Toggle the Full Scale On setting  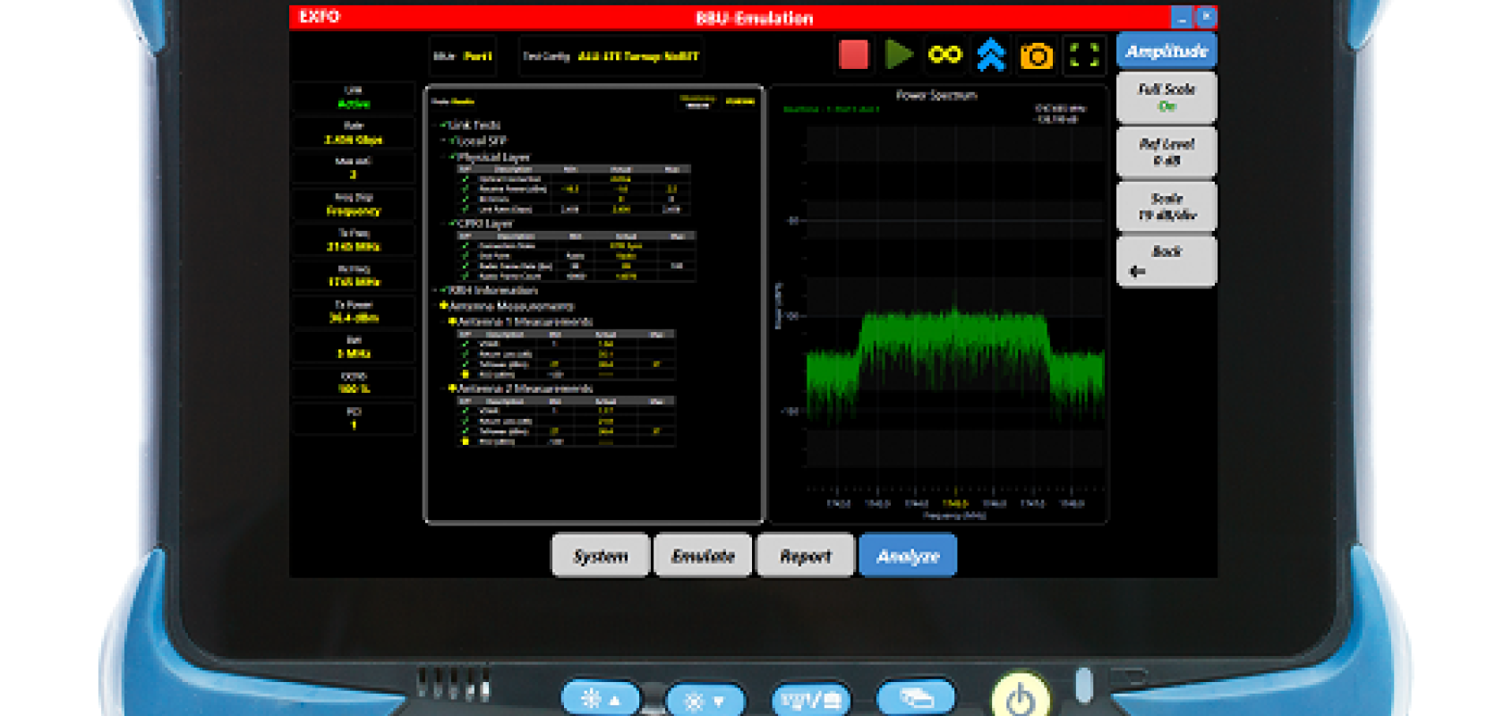coord(1166,98)
